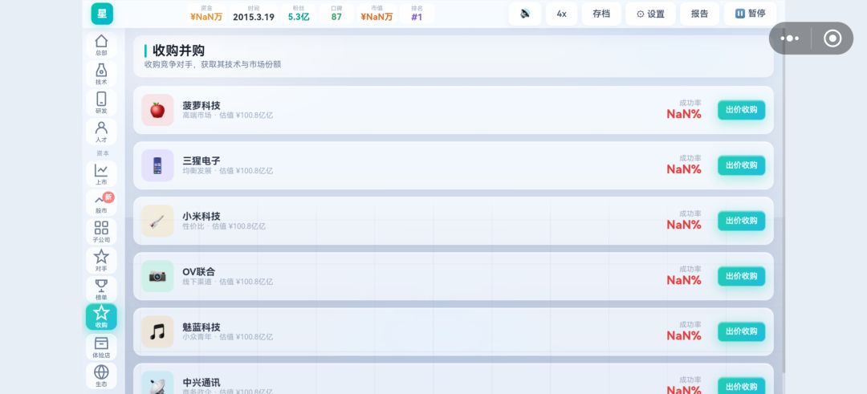
Task: Click the NaN% success rate for OV联合
Action: coord(684,280)
